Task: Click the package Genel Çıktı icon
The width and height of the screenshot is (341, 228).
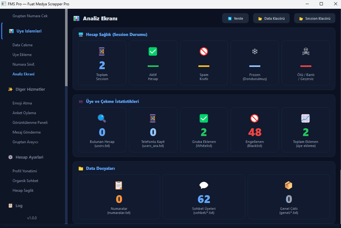Action: pyautogui.click(x=288, y=185)
